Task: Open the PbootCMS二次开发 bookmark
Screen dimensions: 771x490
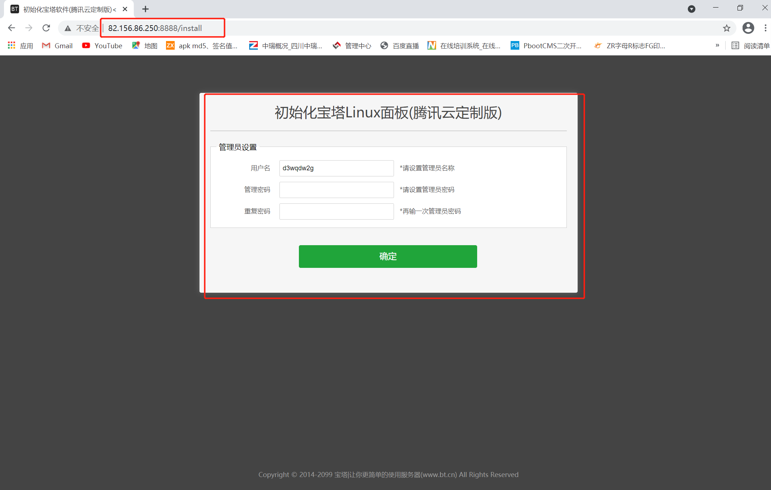Action: [546, 46]
